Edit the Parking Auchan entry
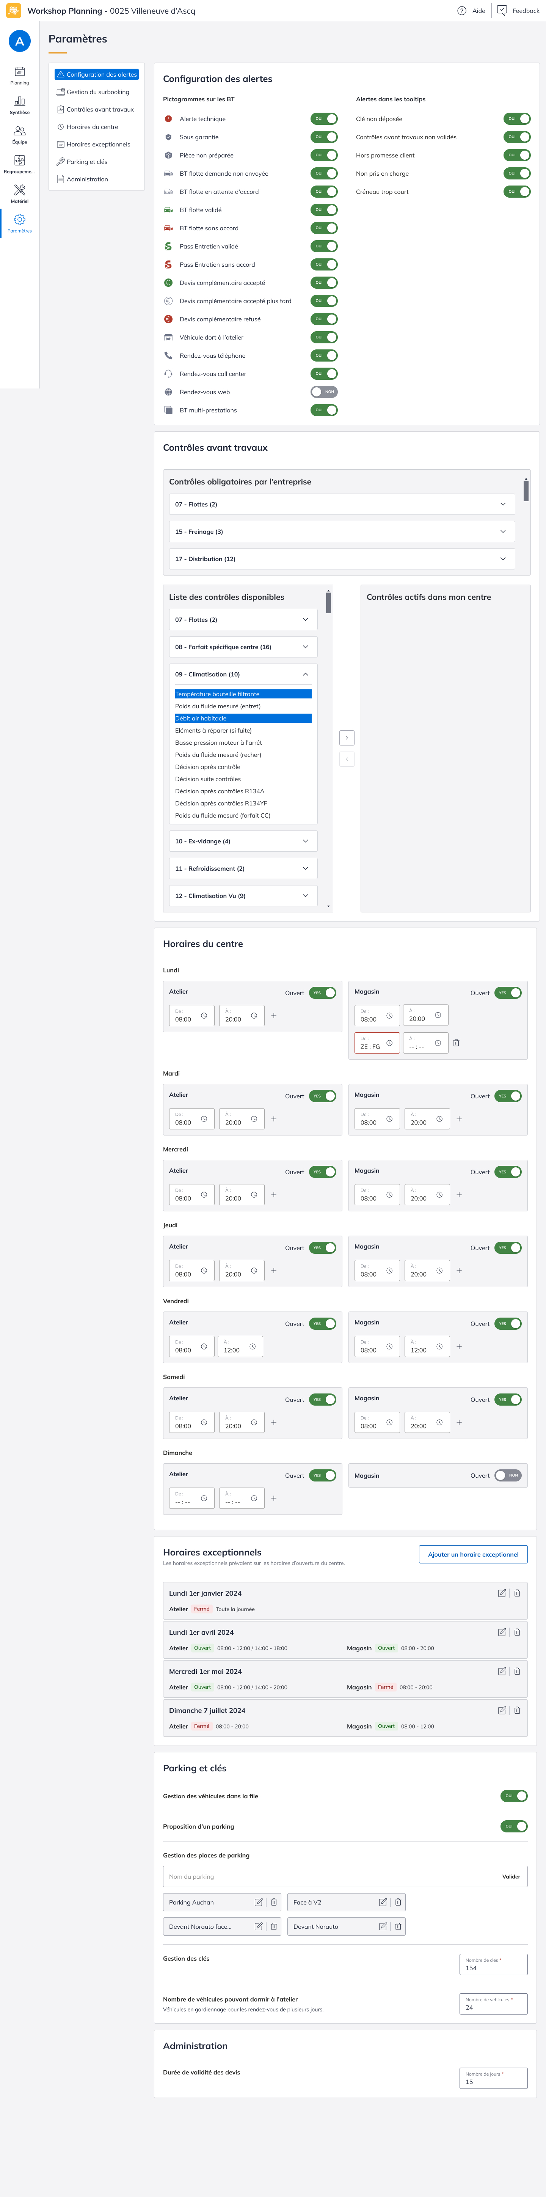This screenshot has width=546, height=2197. [x=258, y=1902]
